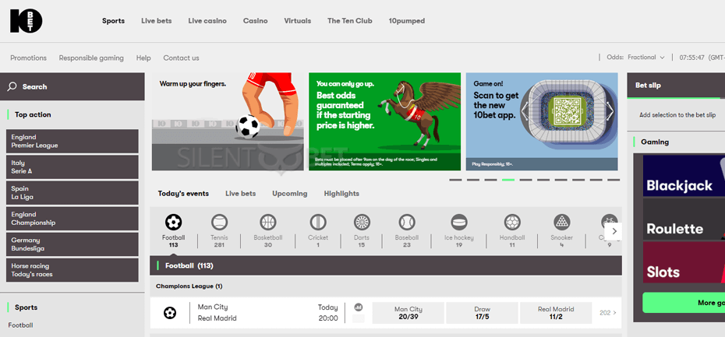Select the Football sport icon
The height and width of the screenshot is (337, 725).
pos(173,223)
